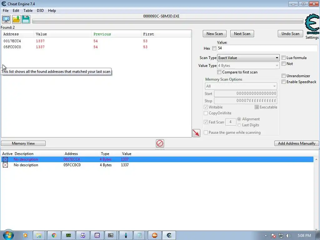Enable Compare to first scan
The width and height of the screenshot is (320, 240).
pos(219,72)
